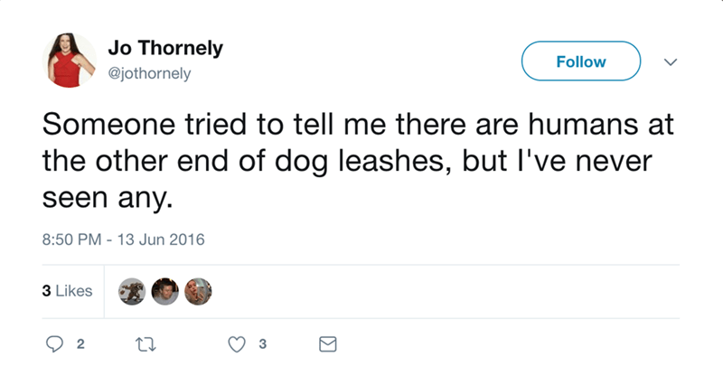Send tweet via the direct message envelope icon
Screen dimensions: 723x385
pos(328,344)
